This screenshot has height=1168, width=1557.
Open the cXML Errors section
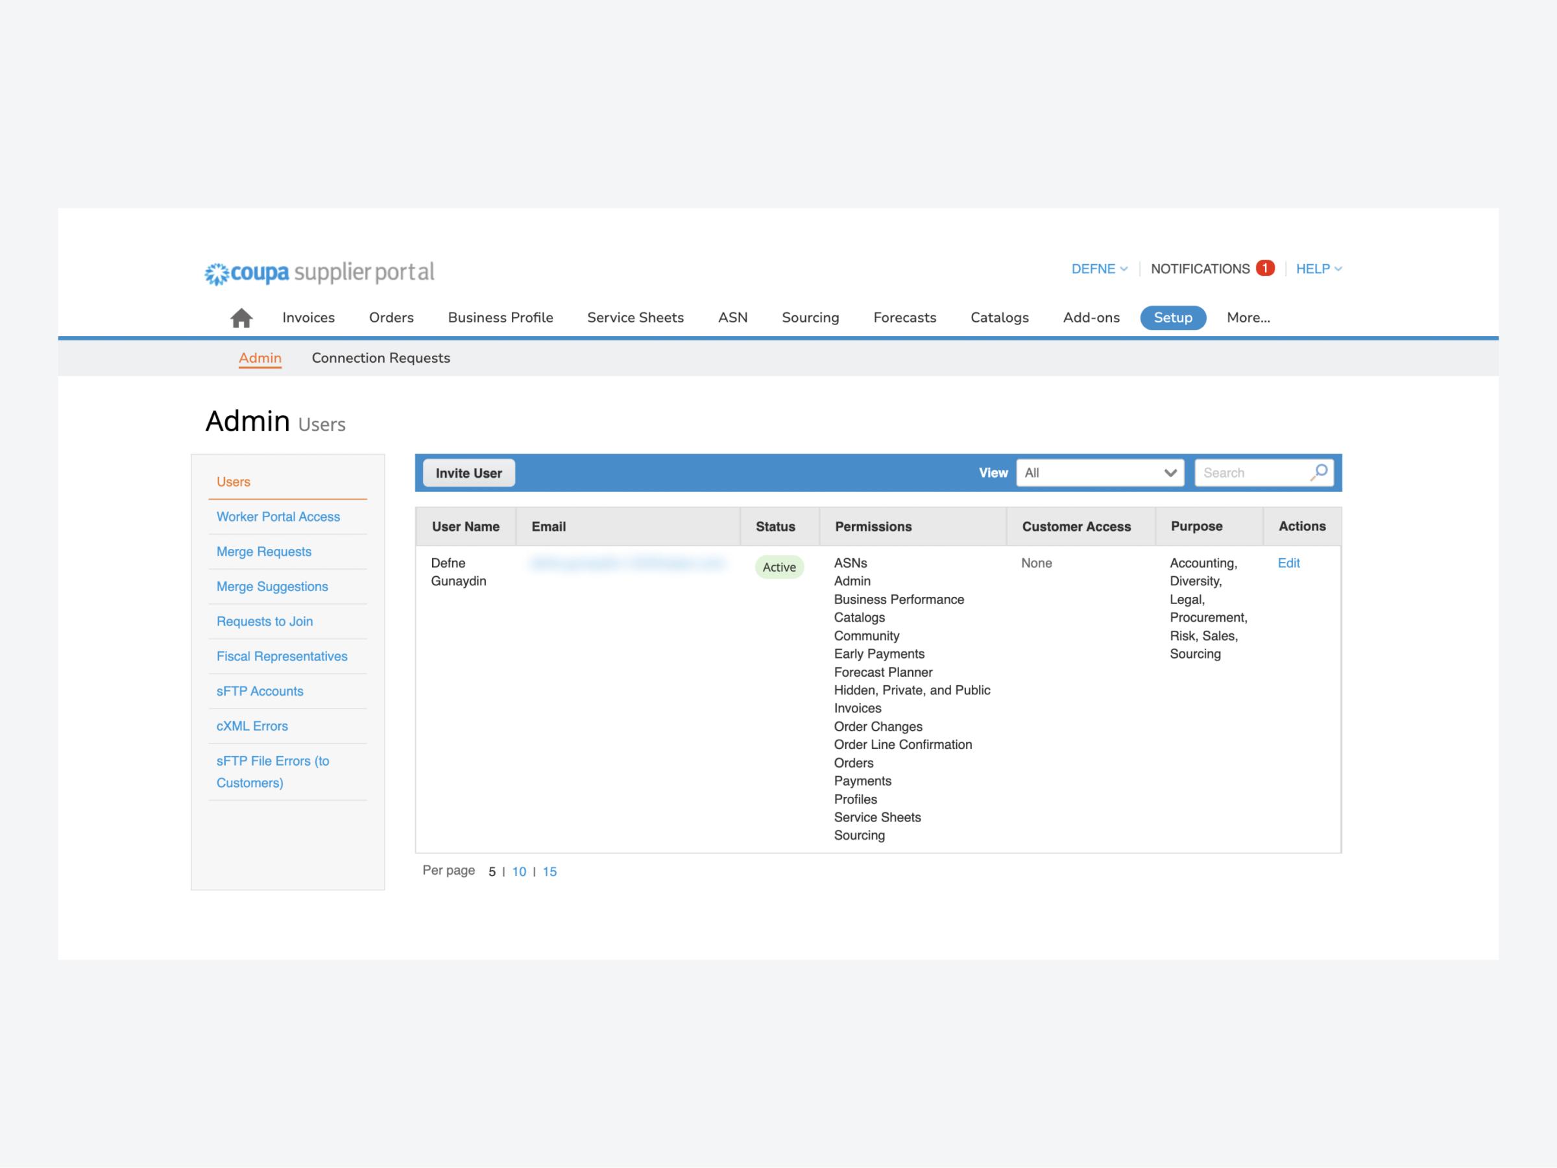(252, 726)
